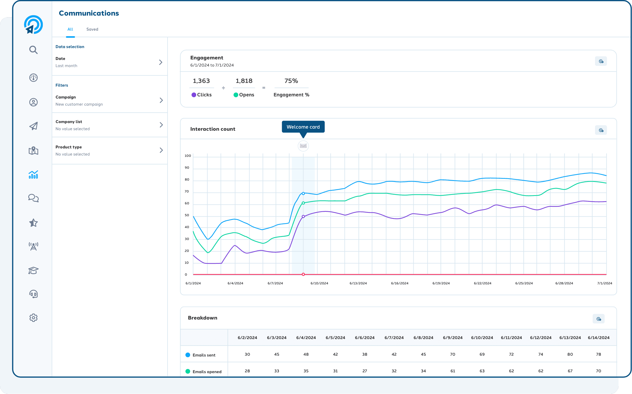Open the contacts profile icon in the sidebar
The height and width of the screenshot is (394, 632).
click(33, 102)
